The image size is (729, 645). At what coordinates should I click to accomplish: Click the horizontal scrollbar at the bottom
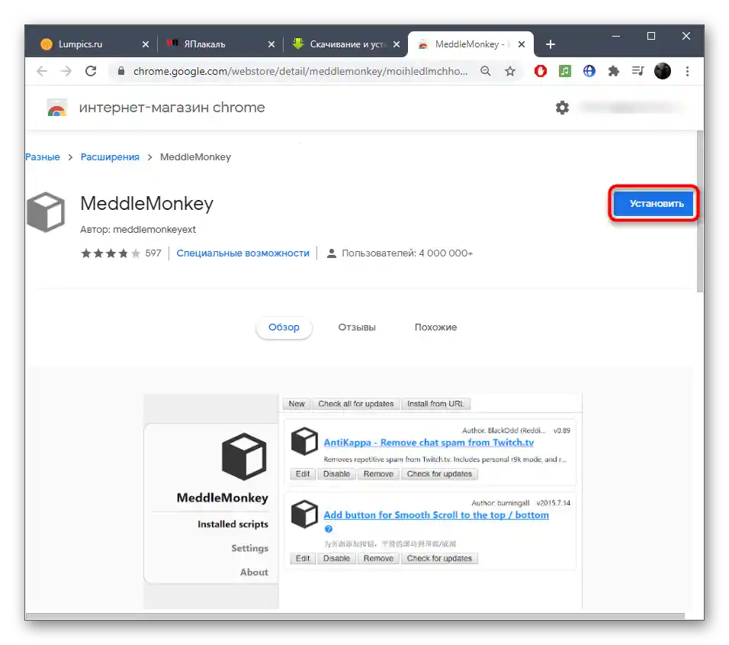coord(355,616)
